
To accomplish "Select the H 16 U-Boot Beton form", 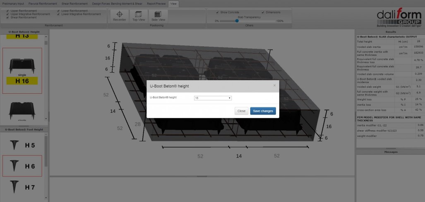I will coord(22,71).
